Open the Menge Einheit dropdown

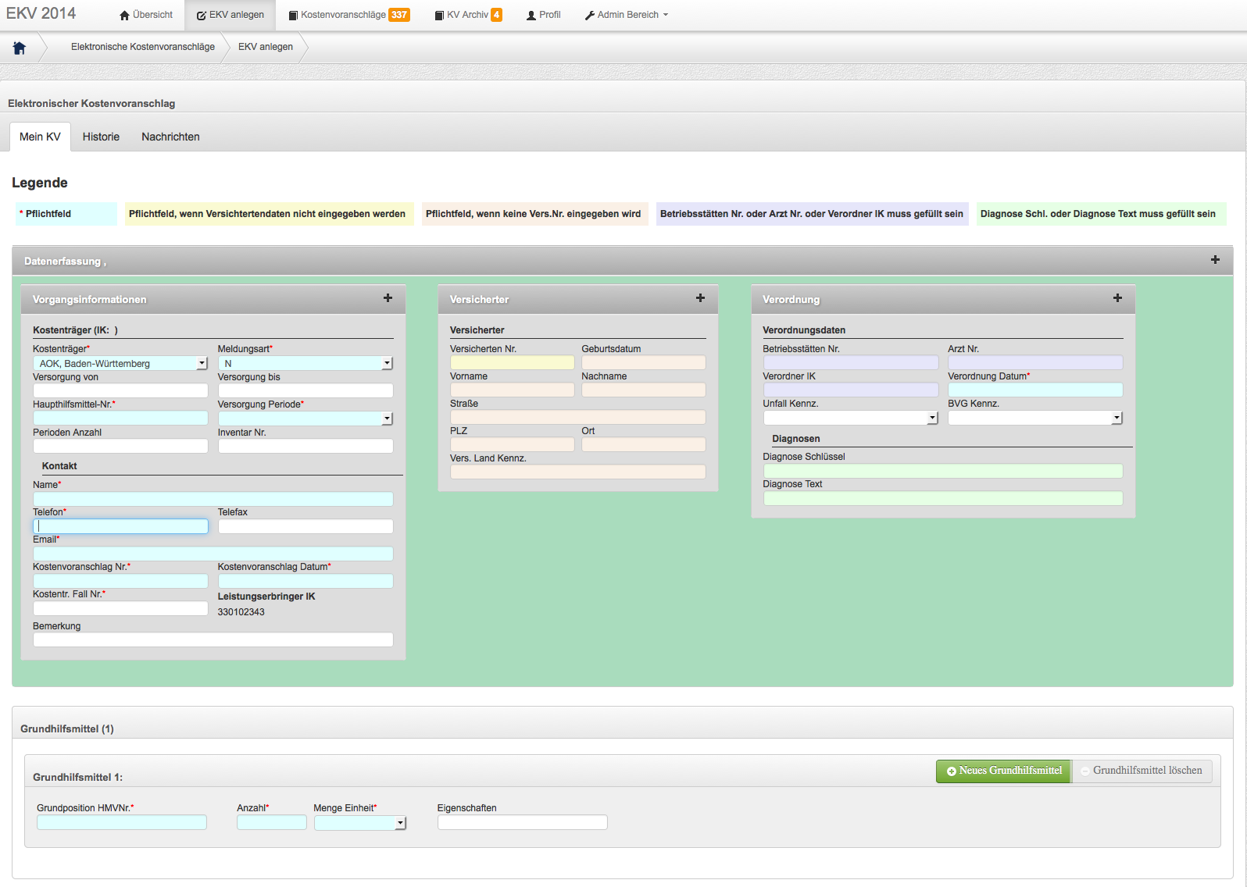point(360,822)
